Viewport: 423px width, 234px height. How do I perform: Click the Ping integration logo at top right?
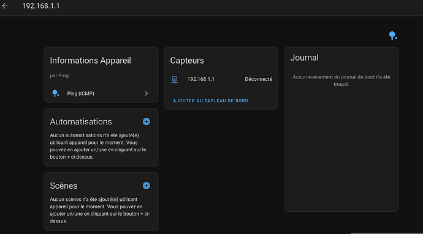coord(393,36)
